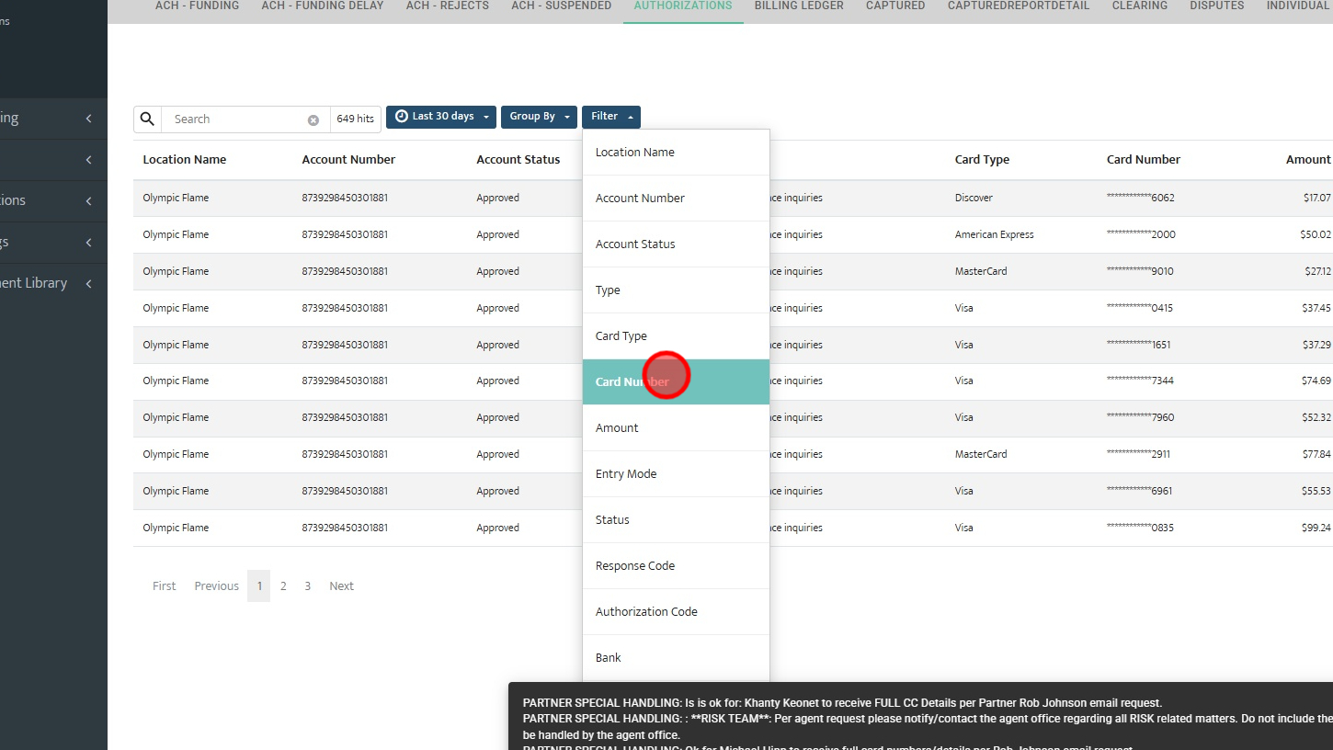Open the Last 30 days date dropdown
The width and height of the screenshot is (1333, 750).
click(441, 117)
